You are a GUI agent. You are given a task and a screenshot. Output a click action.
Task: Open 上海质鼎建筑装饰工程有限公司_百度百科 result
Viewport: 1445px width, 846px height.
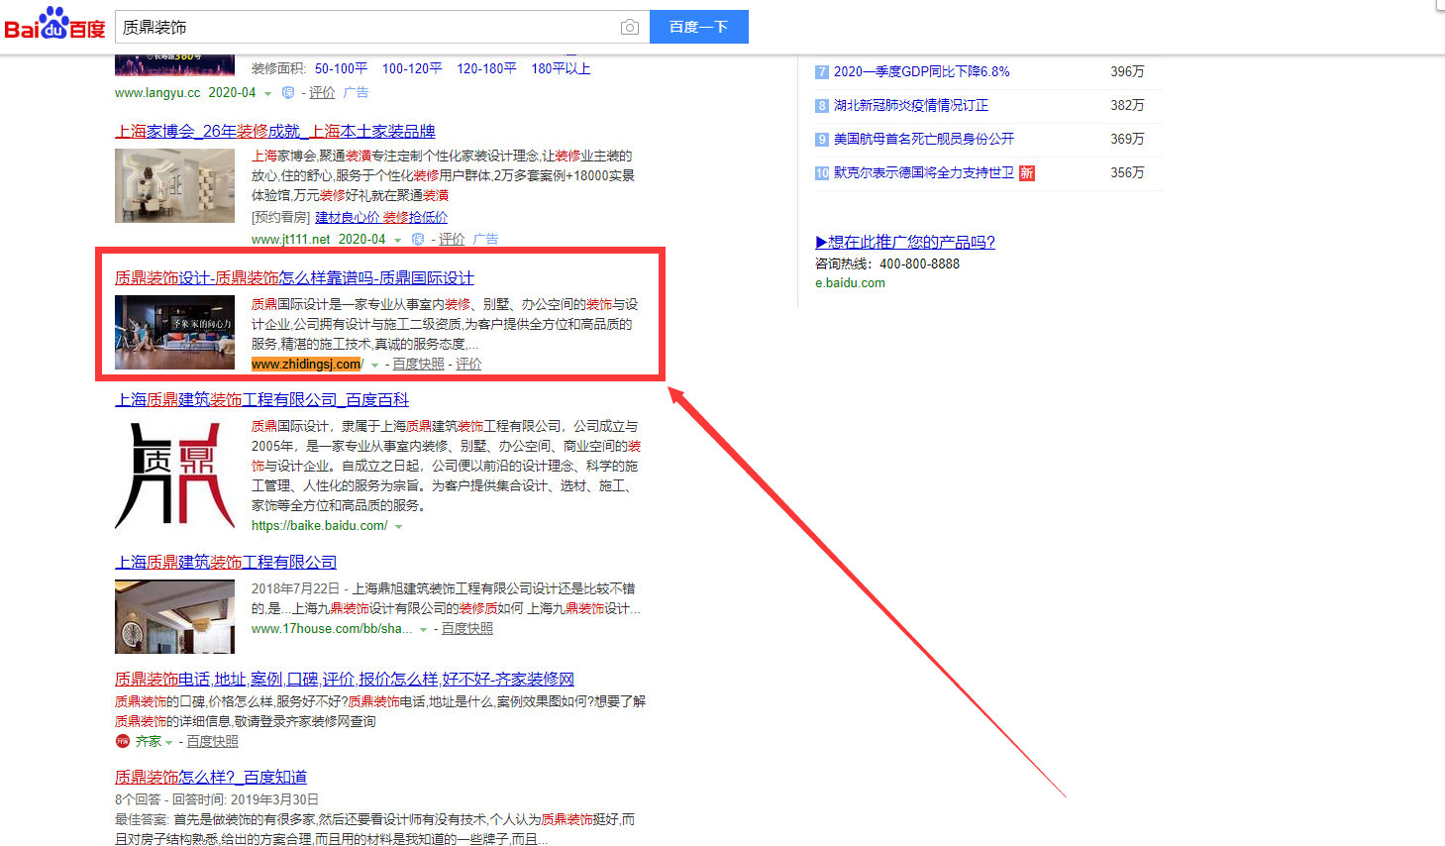(x=261, y=400)
